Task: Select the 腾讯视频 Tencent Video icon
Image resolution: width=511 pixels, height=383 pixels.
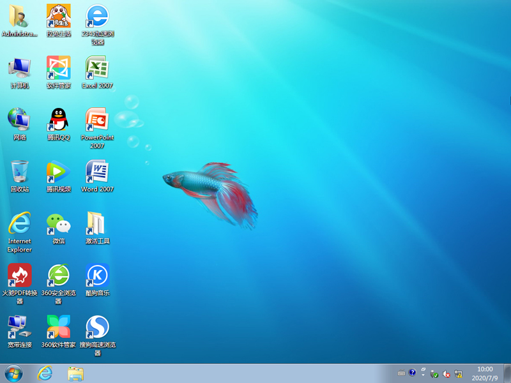Action: 58,171
